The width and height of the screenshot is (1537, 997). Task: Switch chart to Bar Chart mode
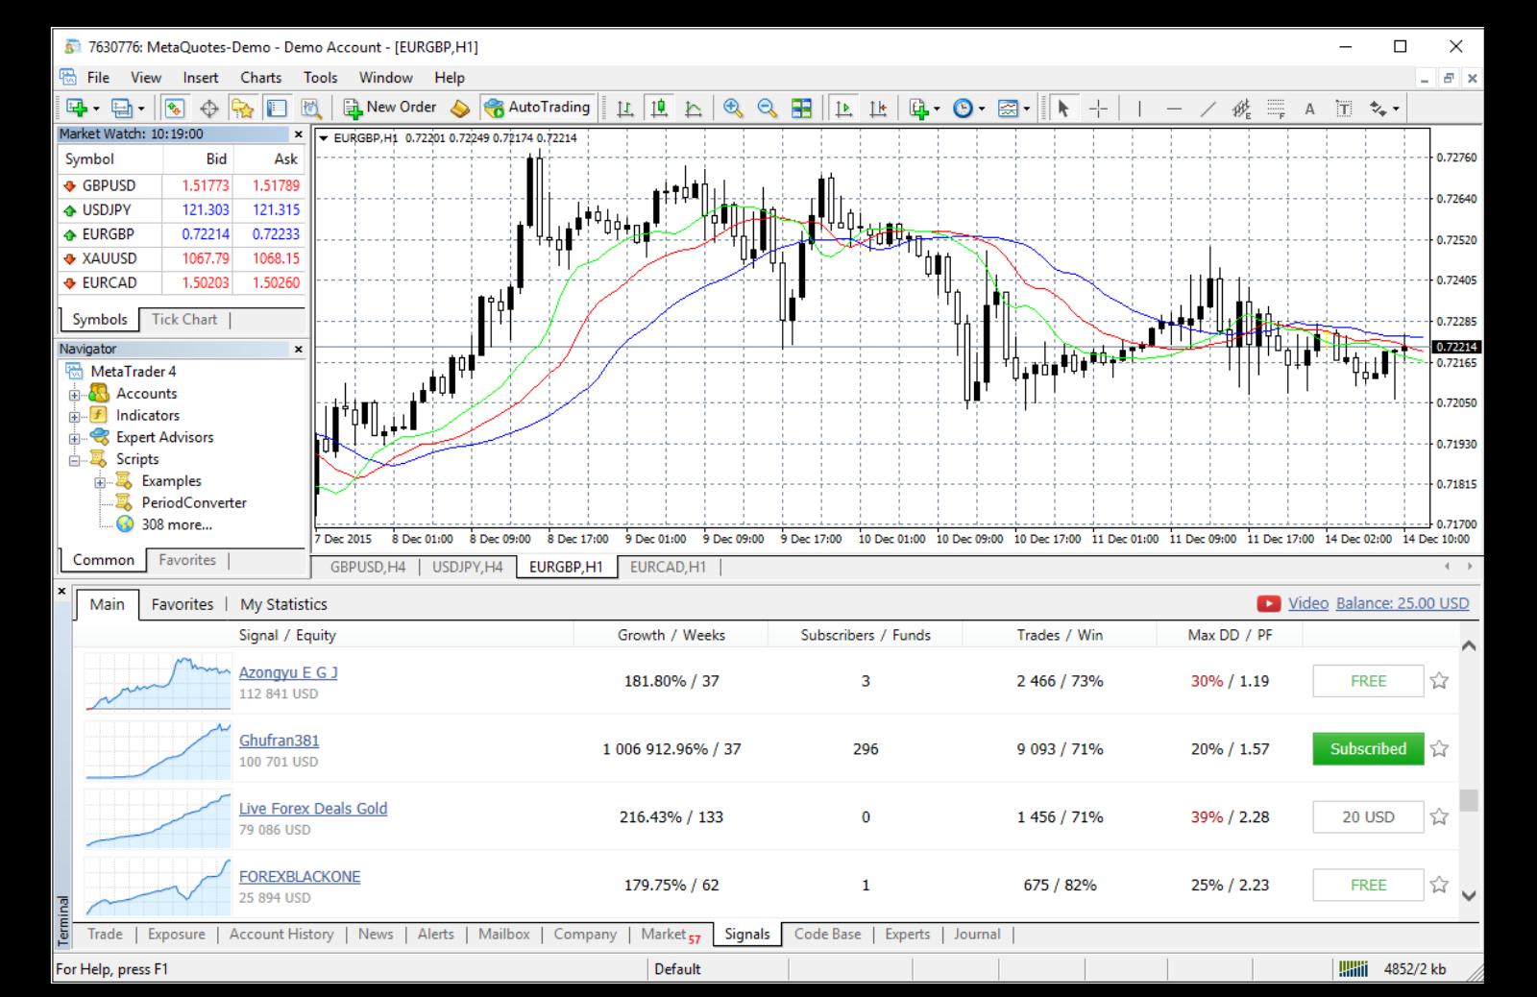[x=625, y=109]
